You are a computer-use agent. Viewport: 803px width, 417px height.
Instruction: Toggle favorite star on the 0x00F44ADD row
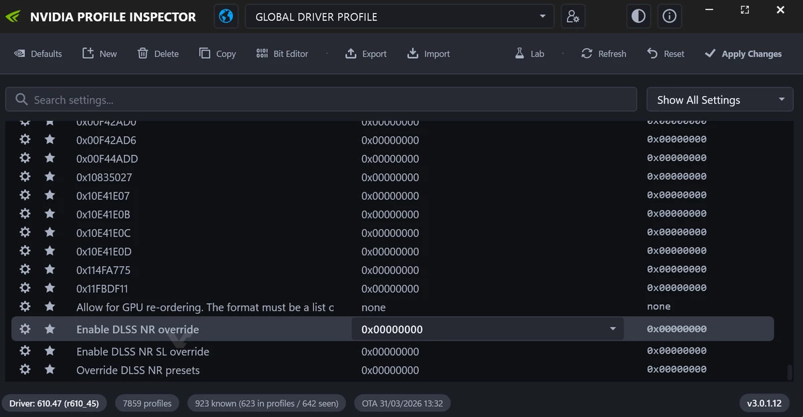50,158
